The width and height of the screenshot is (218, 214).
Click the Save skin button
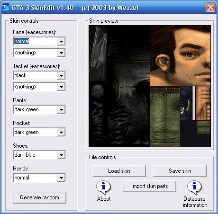tap(180, 171)
